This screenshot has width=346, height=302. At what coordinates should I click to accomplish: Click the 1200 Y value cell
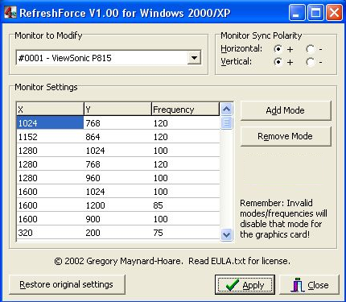[x=117, y=205]
